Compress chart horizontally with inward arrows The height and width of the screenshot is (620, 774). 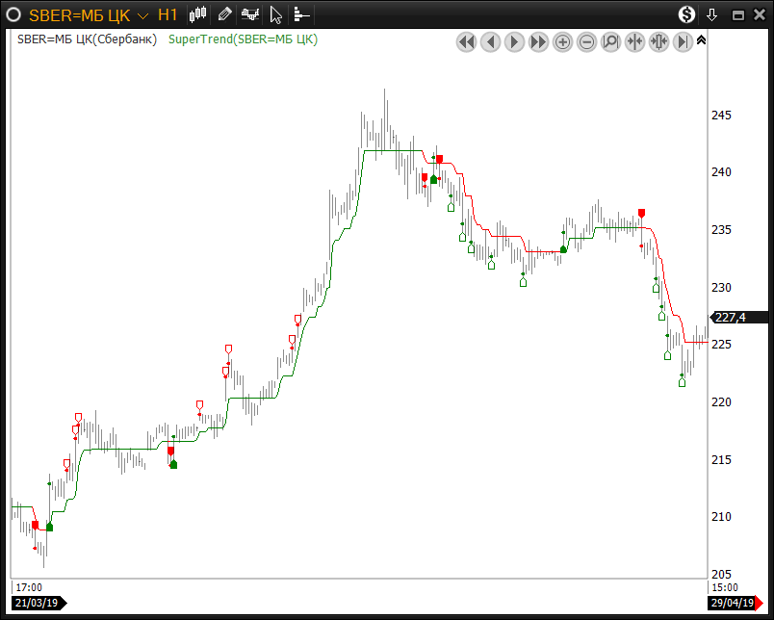635,42
